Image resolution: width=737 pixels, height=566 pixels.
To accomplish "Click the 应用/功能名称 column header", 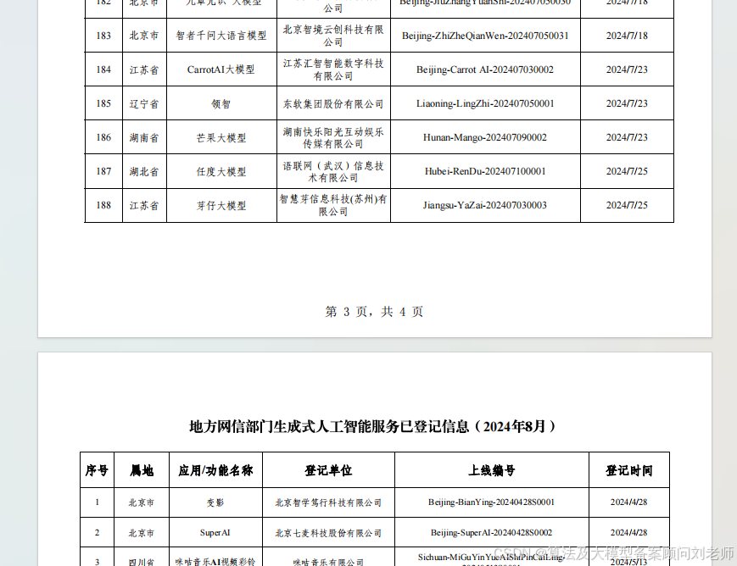I will tap(215, 470).
